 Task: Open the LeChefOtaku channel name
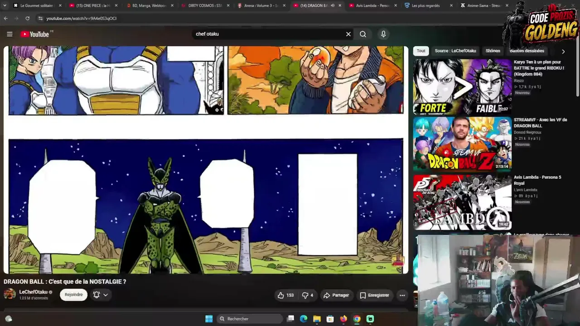pyautogui.click(x=33, y=292)
